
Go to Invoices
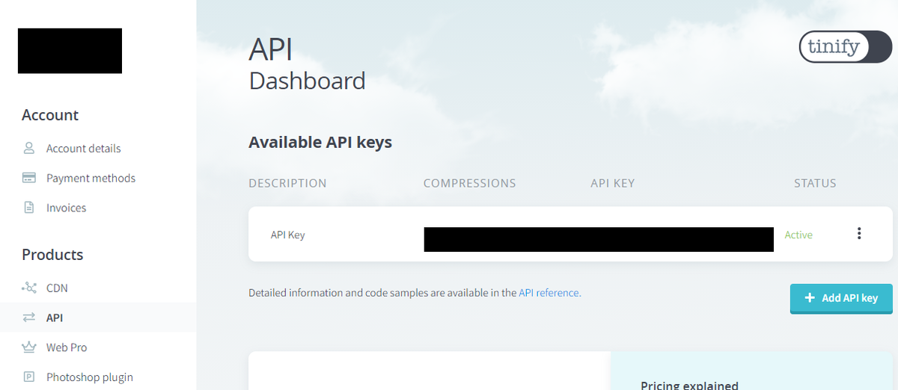66,208
